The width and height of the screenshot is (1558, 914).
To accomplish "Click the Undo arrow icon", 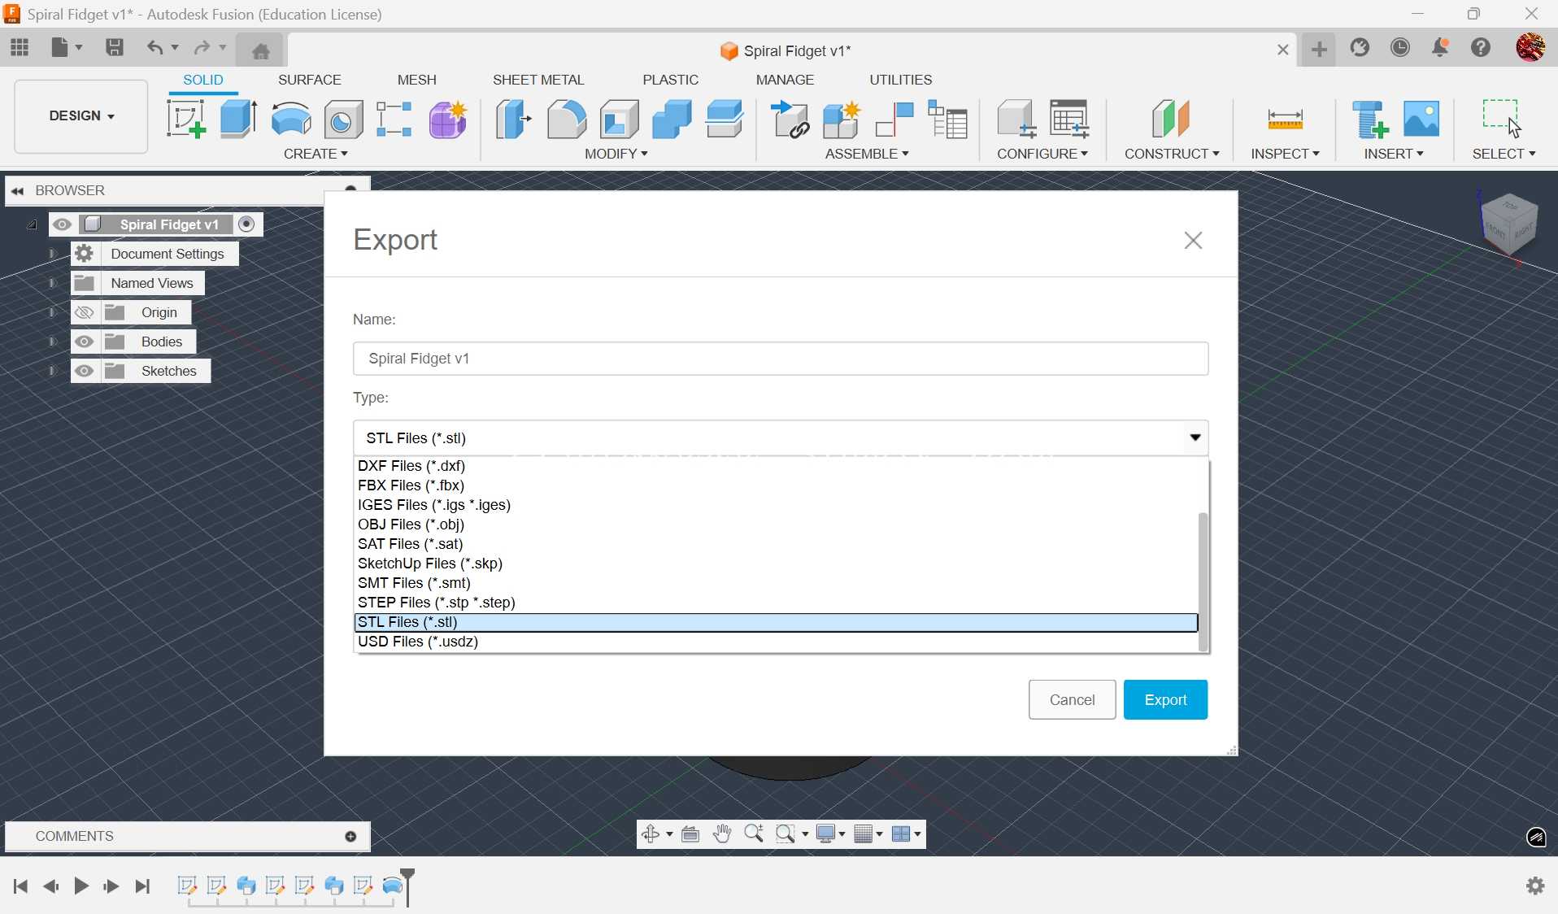I will (x=154, y=47).
